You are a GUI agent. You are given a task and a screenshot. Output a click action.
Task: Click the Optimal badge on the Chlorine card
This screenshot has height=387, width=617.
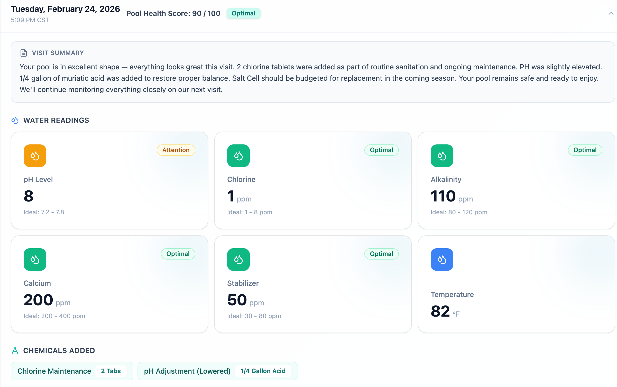coord(381,150)
